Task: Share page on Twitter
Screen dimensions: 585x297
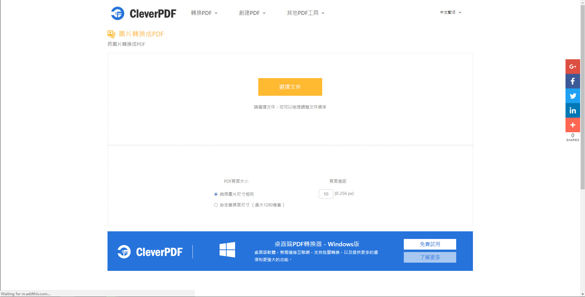Action: coord(573,96)
